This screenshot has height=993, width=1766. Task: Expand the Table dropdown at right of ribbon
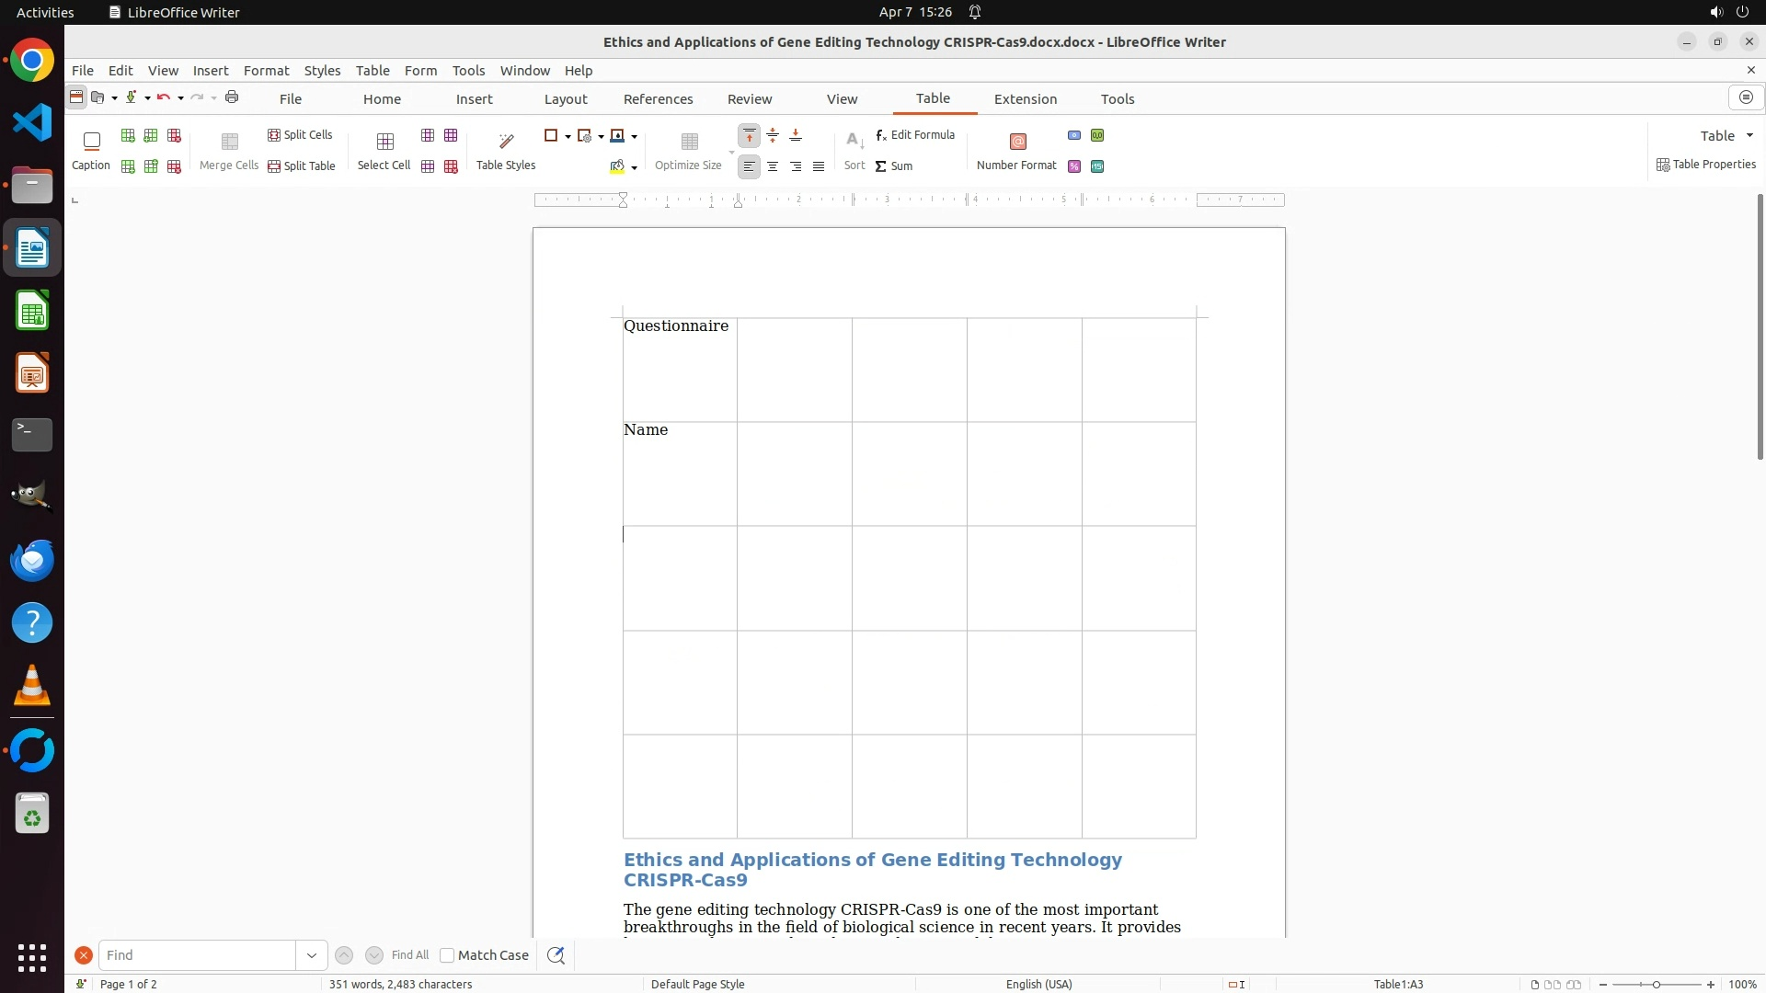1749,136
